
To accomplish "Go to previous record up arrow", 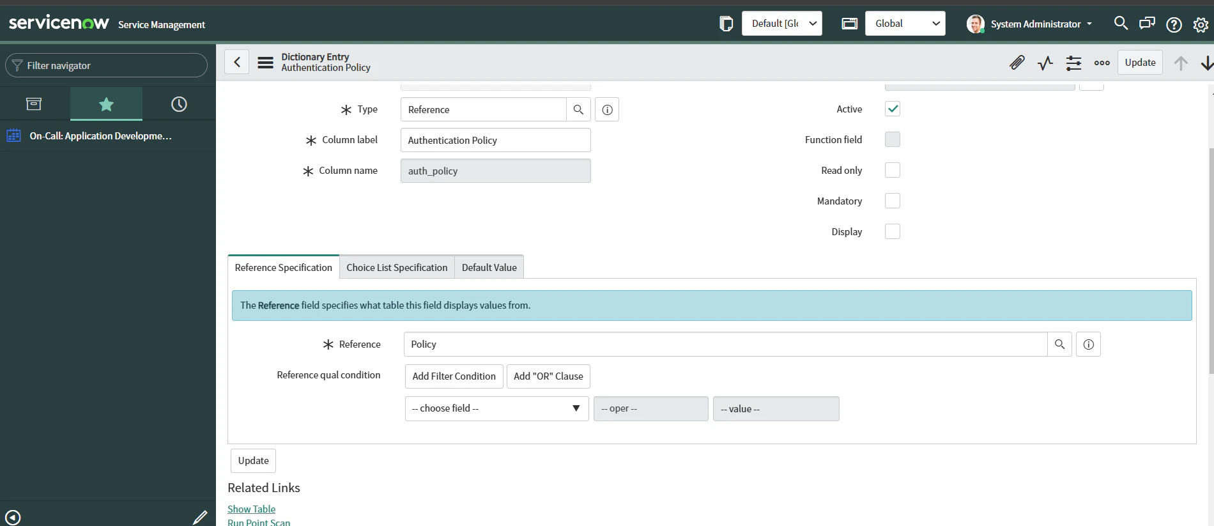I will [x=1180, y=63].
